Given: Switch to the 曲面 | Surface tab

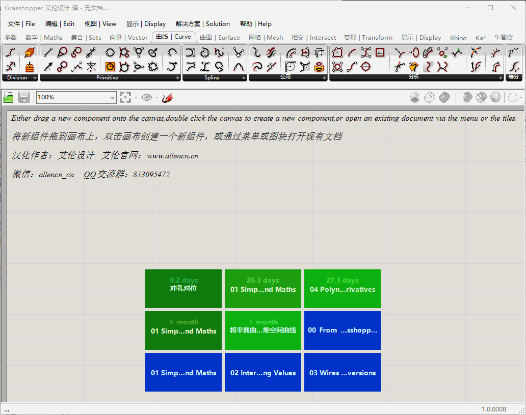Looking at the screenshot, I should (x=220, y=38).
